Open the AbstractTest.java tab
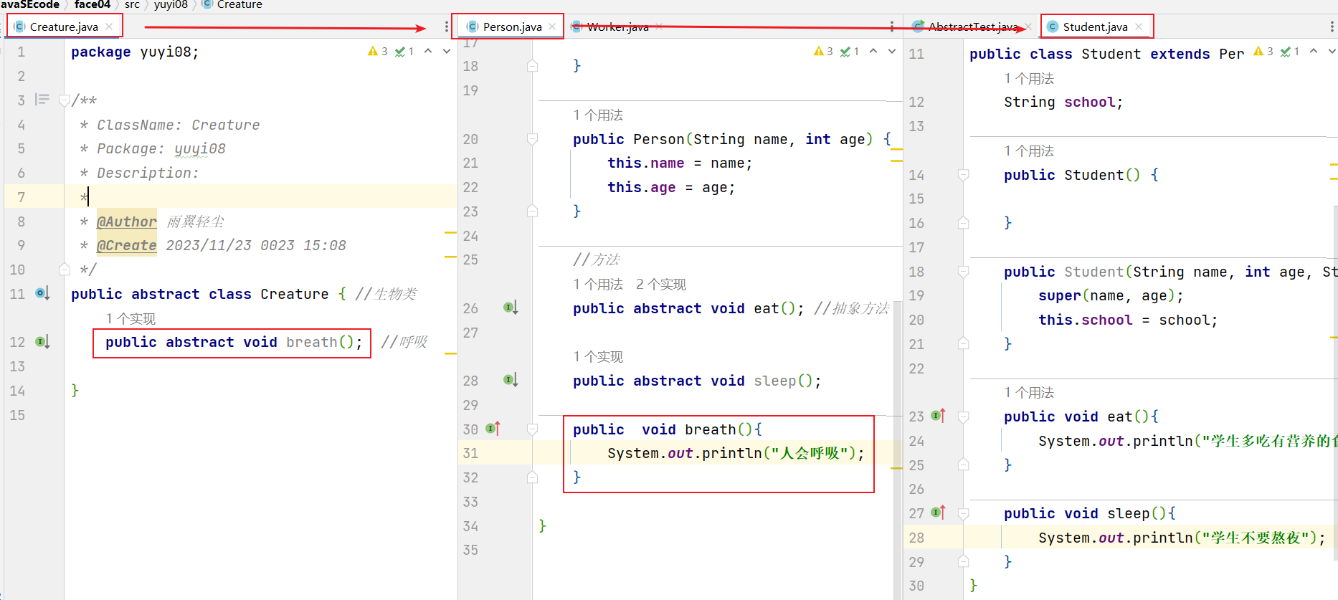This screenshot has height=600, width=1338. [972, 27]
